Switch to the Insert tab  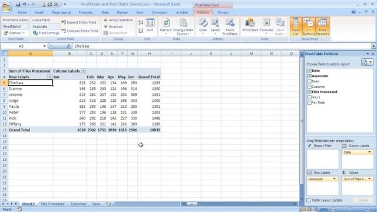39,12
